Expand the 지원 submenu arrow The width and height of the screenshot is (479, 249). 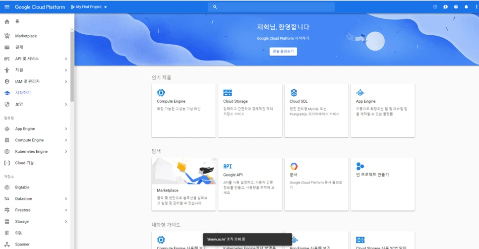click(x=66, y=70)
